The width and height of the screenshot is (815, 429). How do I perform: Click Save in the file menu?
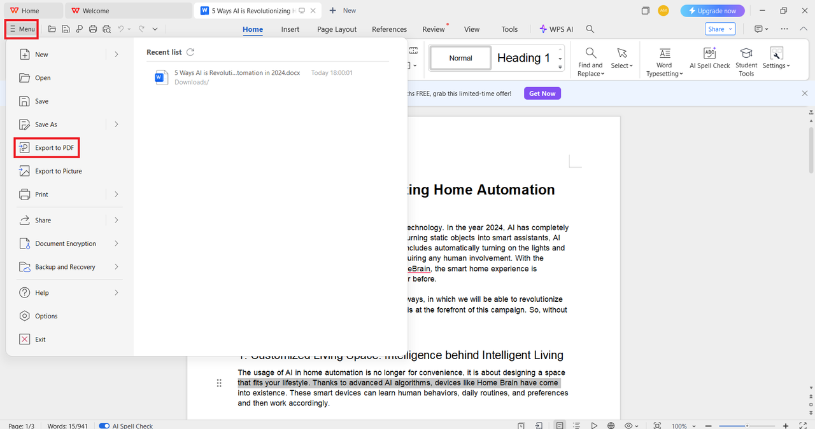[x=41, y=102]
